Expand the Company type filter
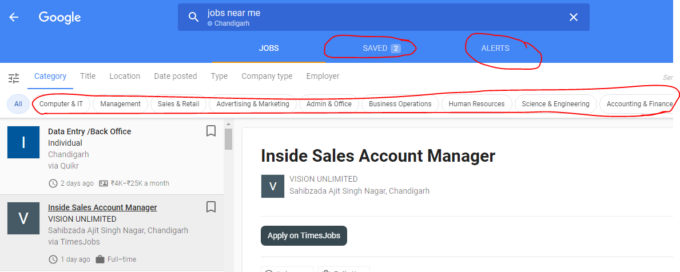The width and height of the screenshot is (680, 272). (x=267, y=76)
